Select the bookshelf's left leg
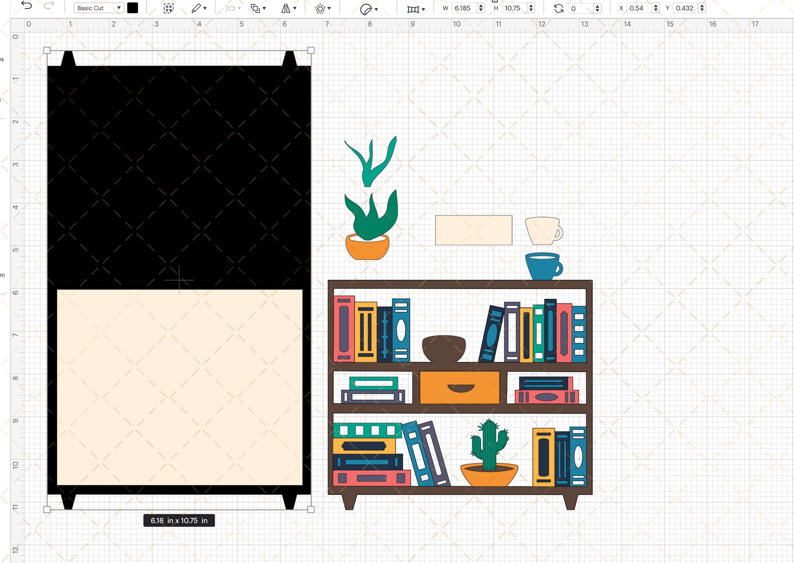794x563 pixels. 349,502
